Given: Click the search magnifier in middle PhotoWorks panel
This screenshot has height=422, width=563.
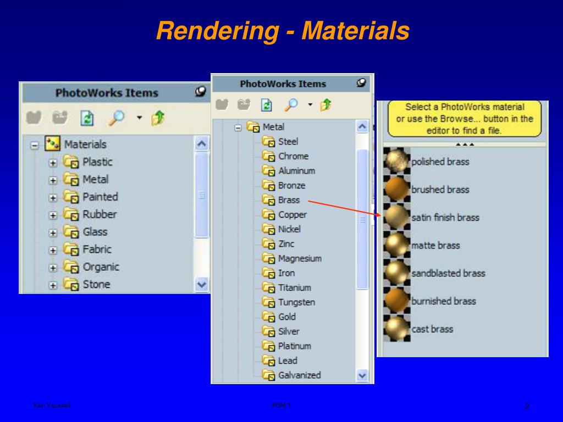Looking at the screenshot, I should [291, 105].
